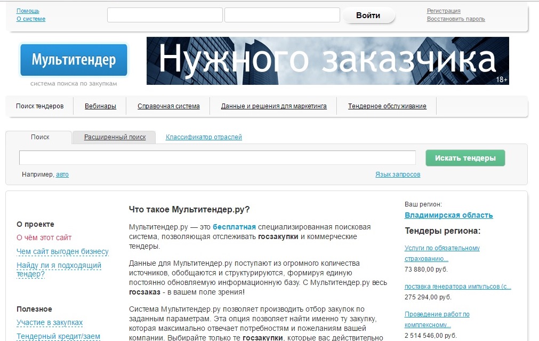Click the Искать тендеры button

tap(465, 158)
